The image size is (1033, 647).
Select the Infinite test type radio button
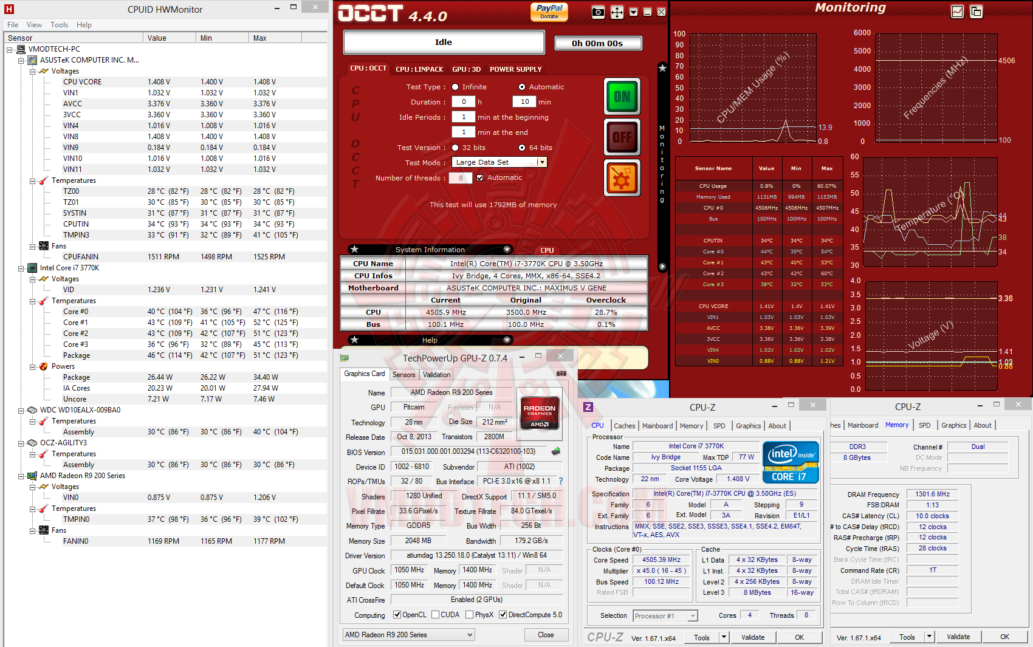(455, 87)
